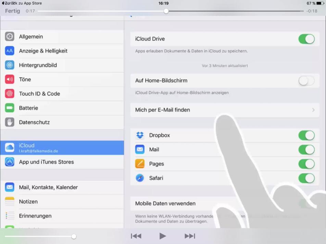The height and width of the screenshot is (244, 326).
Task: Tap the Safari compass icon
Action: (140, 178)
